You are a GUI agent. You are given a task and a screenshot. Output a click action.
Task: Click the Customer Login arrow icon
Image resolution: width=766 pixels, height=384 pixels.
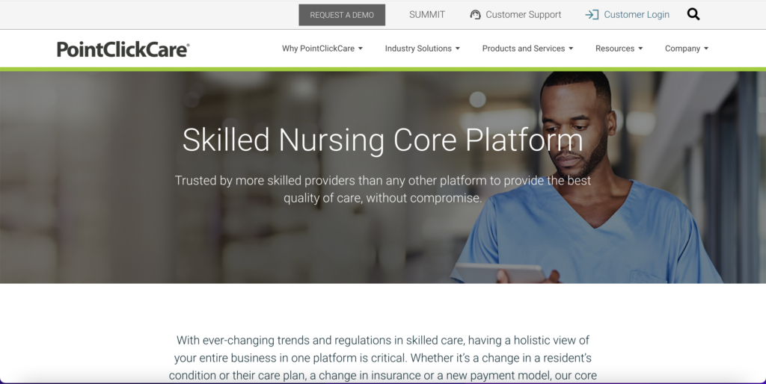592,15
